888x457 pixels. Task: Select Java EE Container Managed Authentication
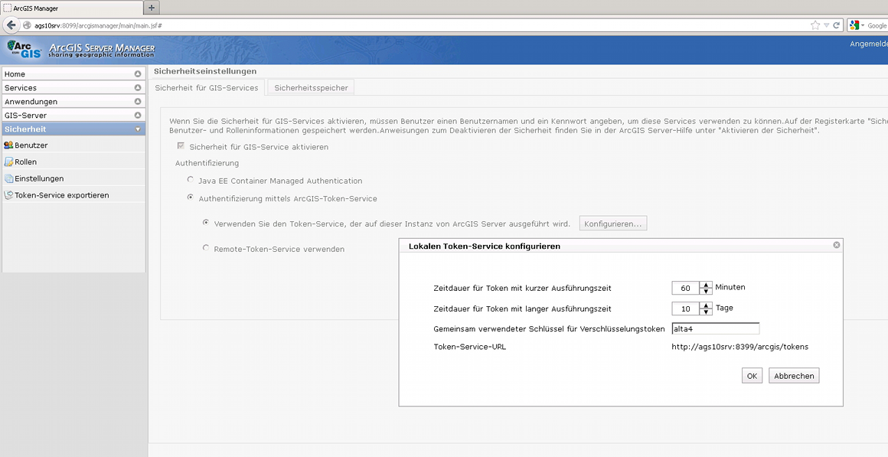click(191, 180)
